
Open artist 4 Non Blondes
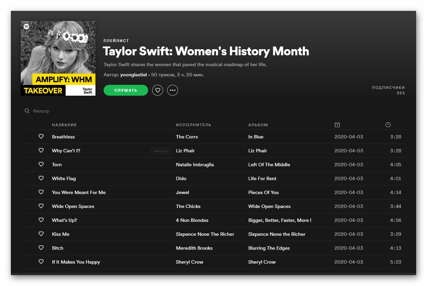point(192,220)
